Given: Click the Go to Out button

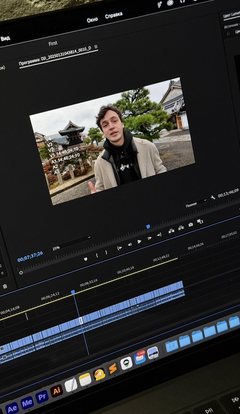Looking at the screenshot, I should [159, 235].
